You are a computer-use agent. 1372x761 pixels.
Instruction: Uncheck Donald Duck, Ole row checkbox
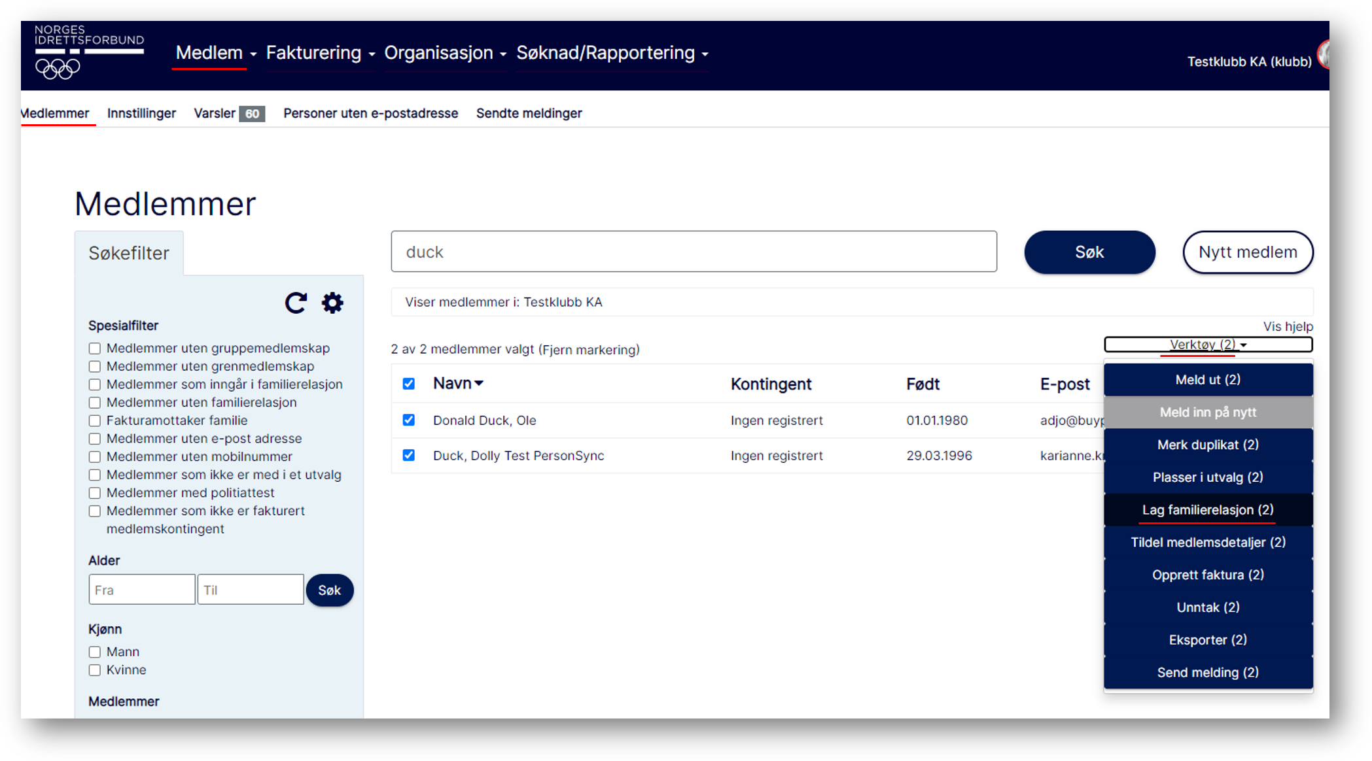pos(409,420)
